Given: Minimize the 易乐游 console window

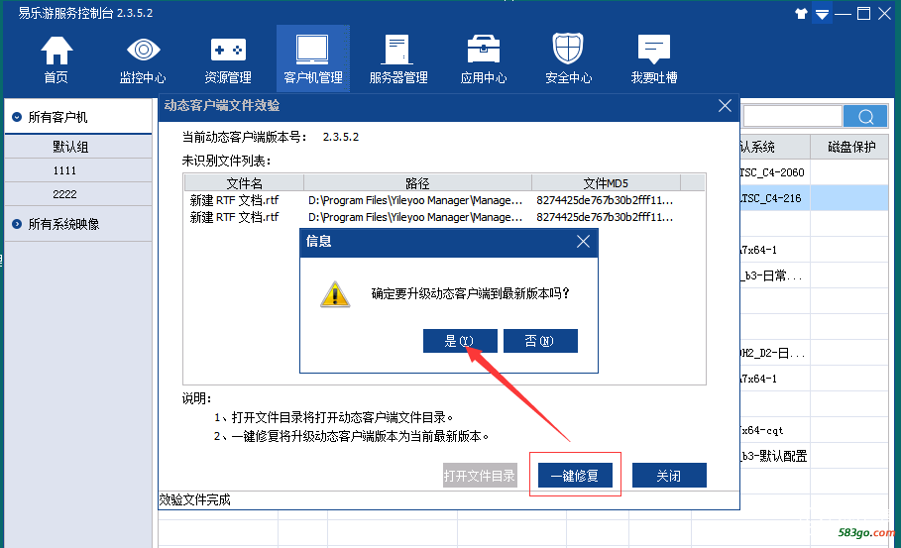Looking at the screenshot, I should [x=843, y=14].
